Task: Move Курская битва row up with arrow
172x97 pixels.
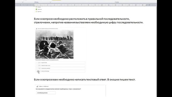Action: point(38,63)
